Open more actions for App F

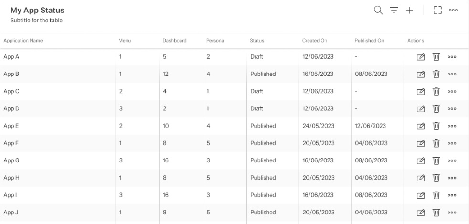coord(452,143)
